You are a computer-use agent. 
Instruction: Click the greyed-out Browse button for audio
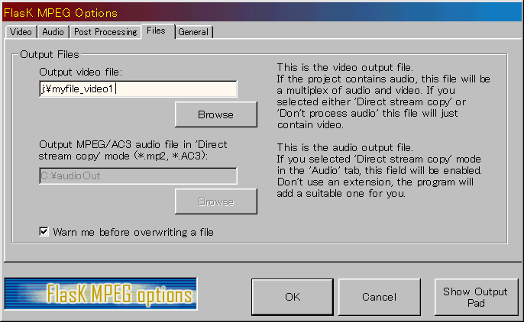click(216, 201)
